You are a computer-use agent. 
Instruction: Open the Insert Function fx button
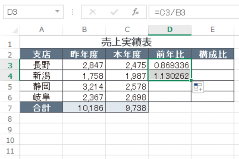(x=135, y=12)
